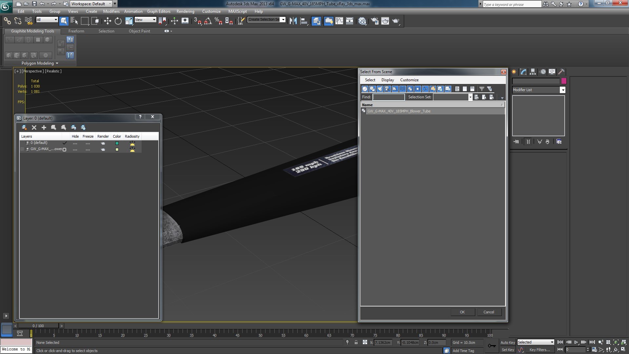Toggle Render for GW_G-MAX layer
The image size is (629, 354).
(x=103, y=149)
